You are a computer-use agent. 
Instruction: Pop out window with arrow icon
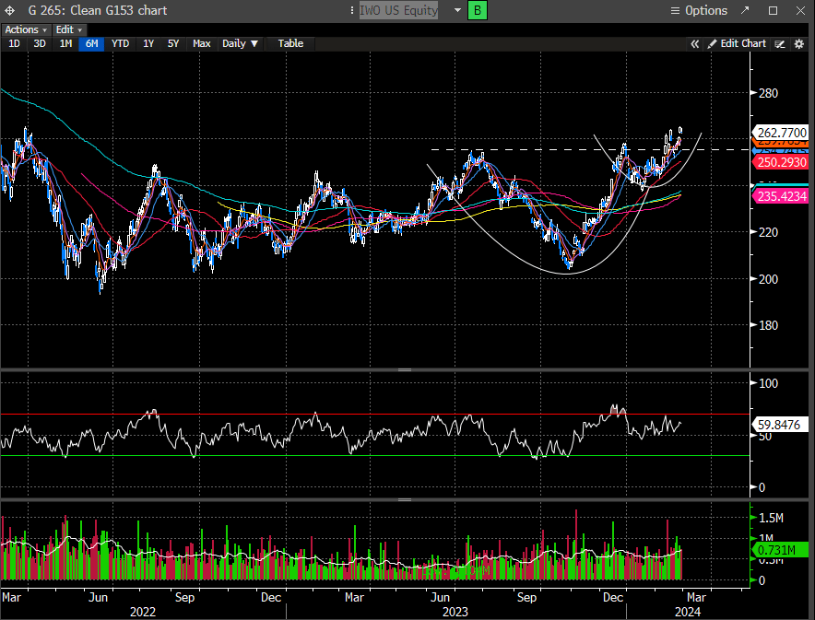(747, 10)
